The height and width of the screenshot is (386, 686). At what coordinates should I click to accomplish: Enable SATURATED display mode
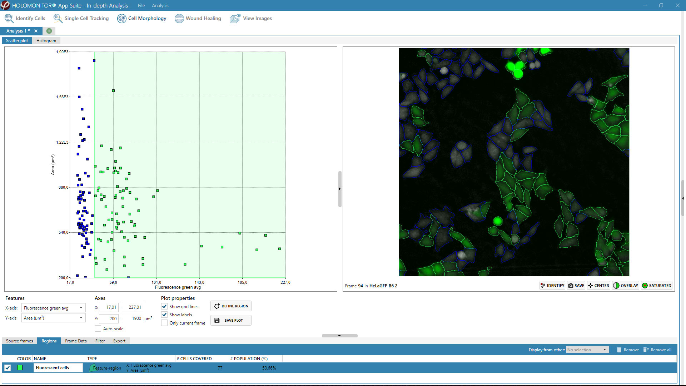656,285
